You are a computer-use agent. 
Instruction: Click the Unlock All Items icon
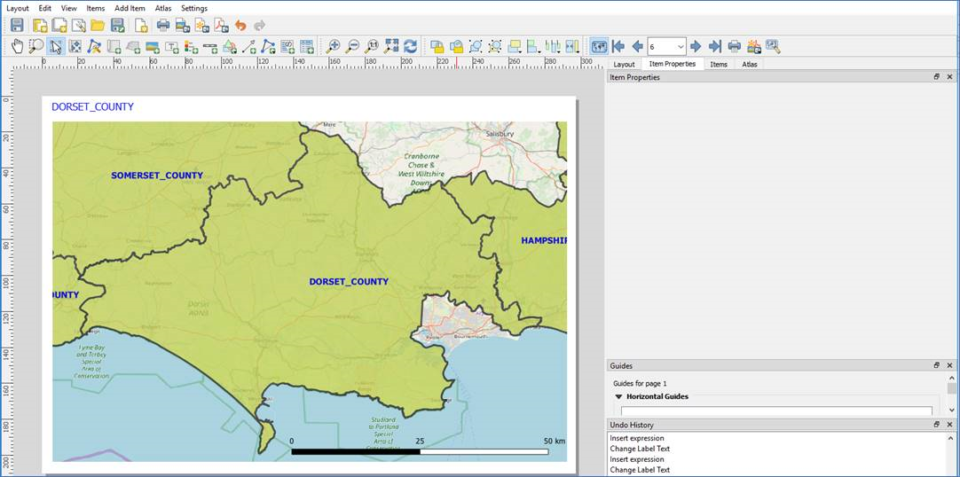(x=456, y=46)
